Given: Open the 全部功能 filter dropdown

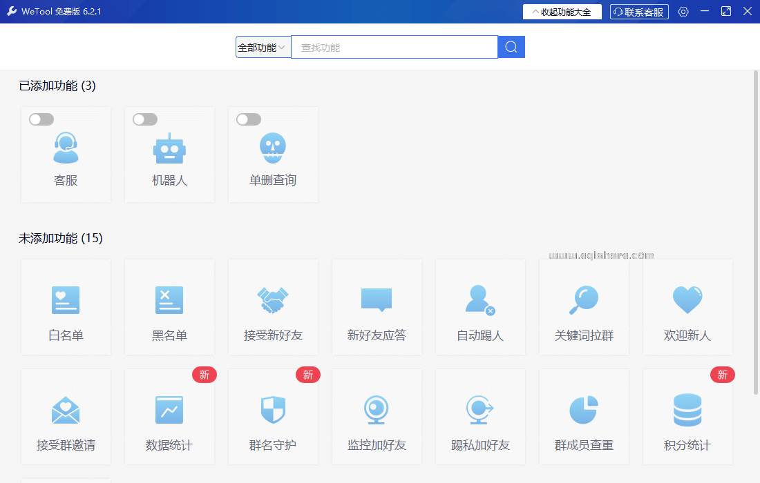Looking at the screenshot, I should pos(263,46).
